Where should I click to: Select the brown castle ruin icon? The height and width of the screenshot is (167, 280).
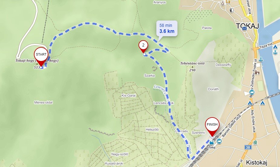click(x=257, y=72)
